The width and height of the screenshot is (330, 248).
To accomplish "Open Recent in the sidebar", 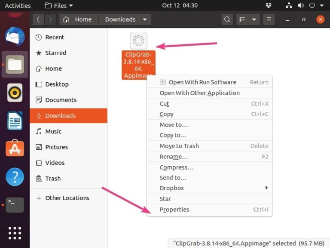I will [68, 37].
